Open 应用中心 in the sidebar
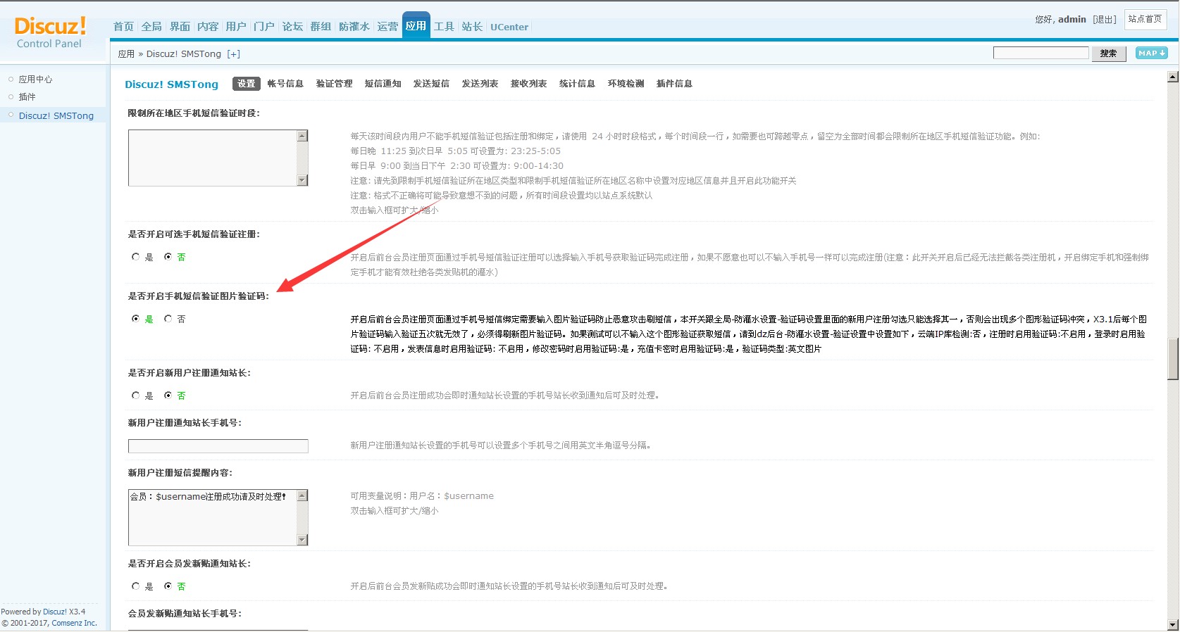This screenshot has height=632, width=1180. 35,80
